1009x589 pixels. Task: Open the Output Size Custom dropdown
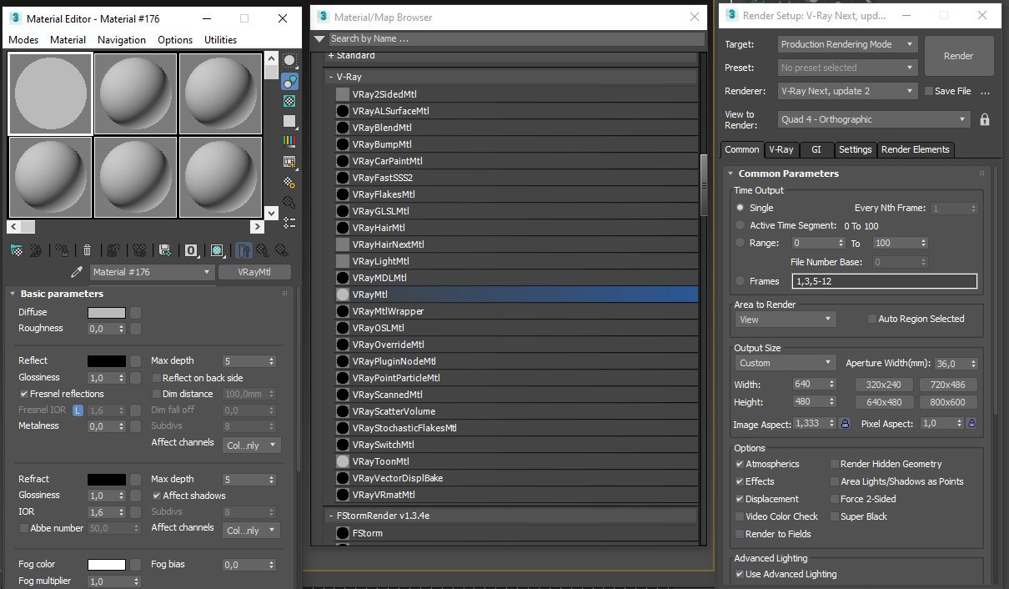(786, 363)
